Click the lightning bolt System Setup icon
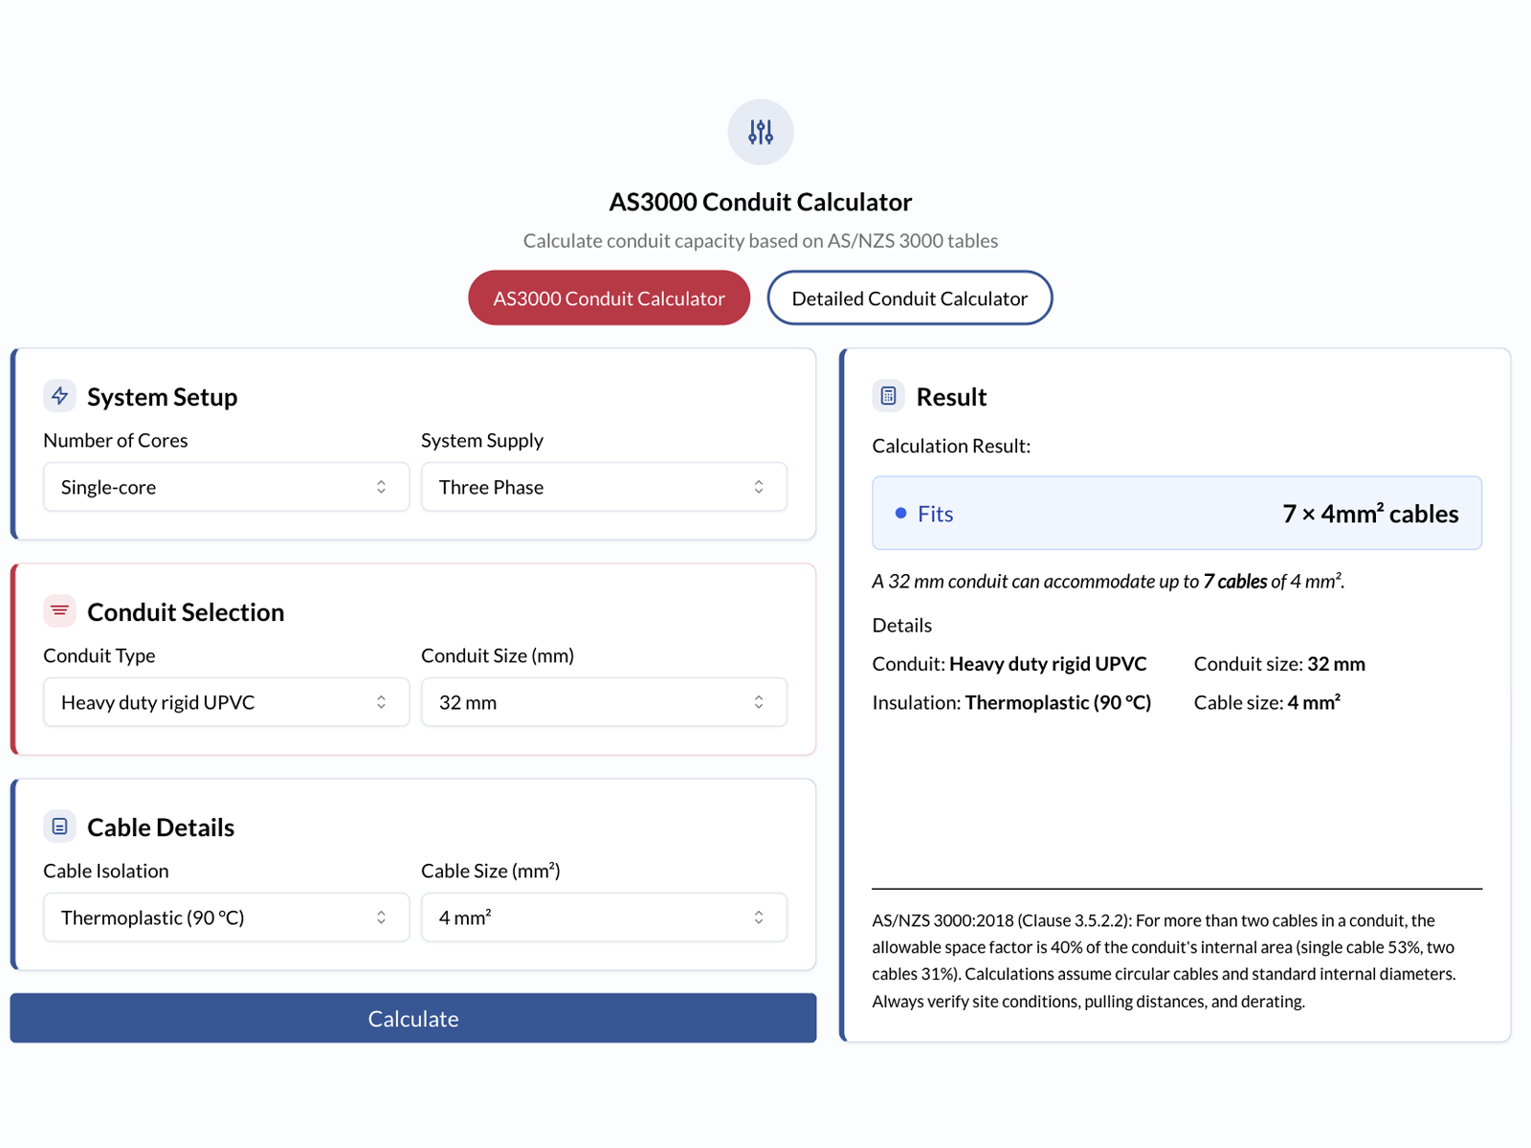Image resolution: width=1531 pixels, height=1148 pixels. pos(59,396)
